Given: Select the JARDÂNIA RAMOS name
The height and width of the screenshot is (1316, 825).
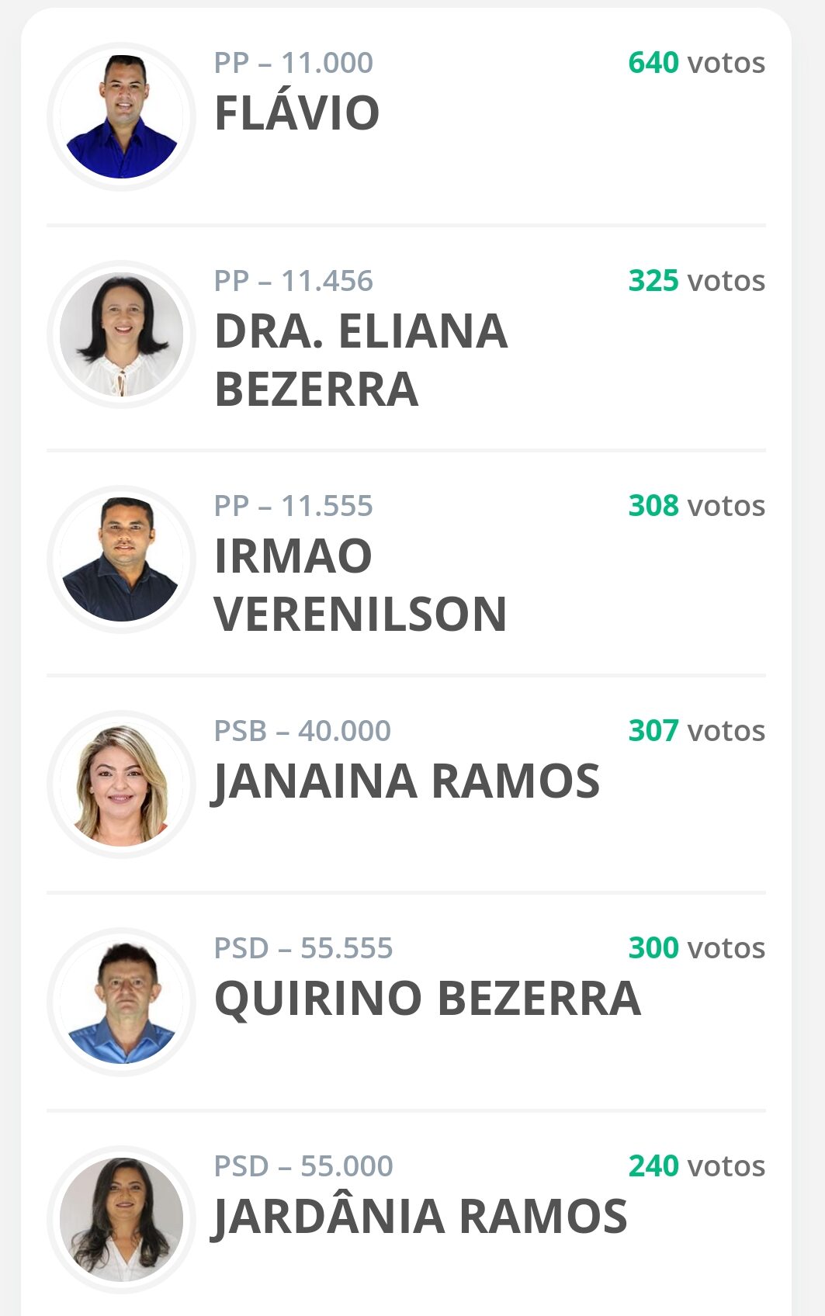Looking at the screenshot, I should pos(420,1217).
